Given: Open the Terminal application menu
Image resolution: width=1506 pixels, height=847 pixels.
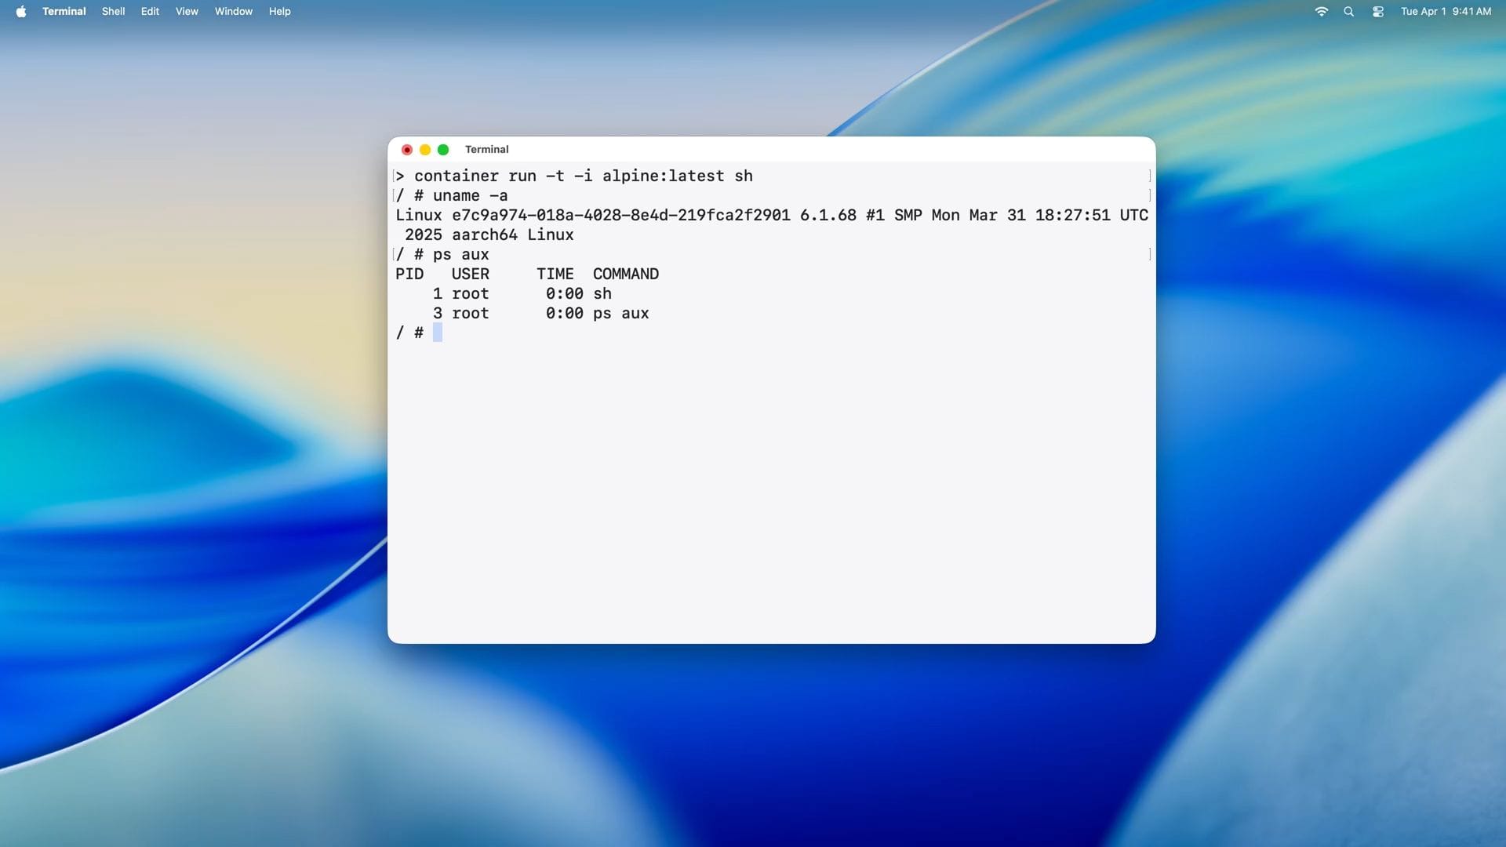Looking at the screenshot, I should coord(64,11).
